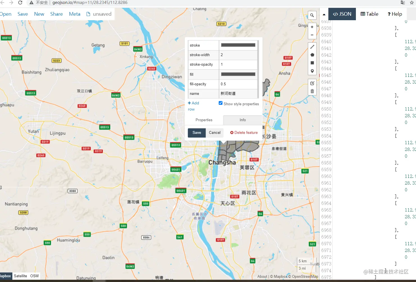Click Cancel in the feature popup
This screenshot has height=282, width=416.
[x=215, y=133]
